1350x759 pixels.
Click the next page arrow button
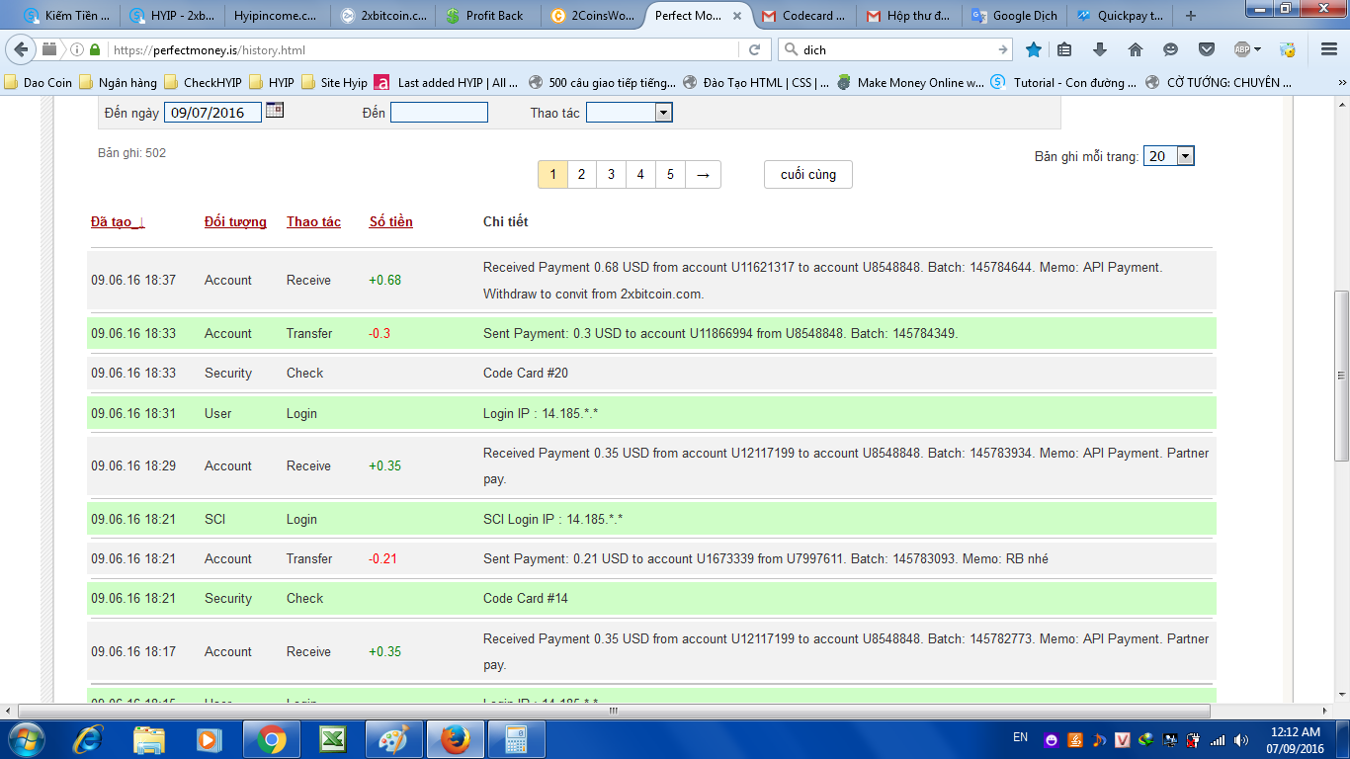click(x=703, y=175)
